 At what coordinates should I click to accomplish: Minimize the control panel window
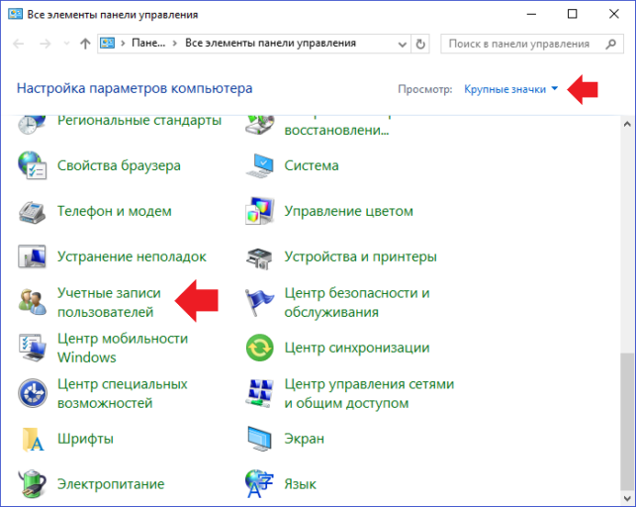531,14
